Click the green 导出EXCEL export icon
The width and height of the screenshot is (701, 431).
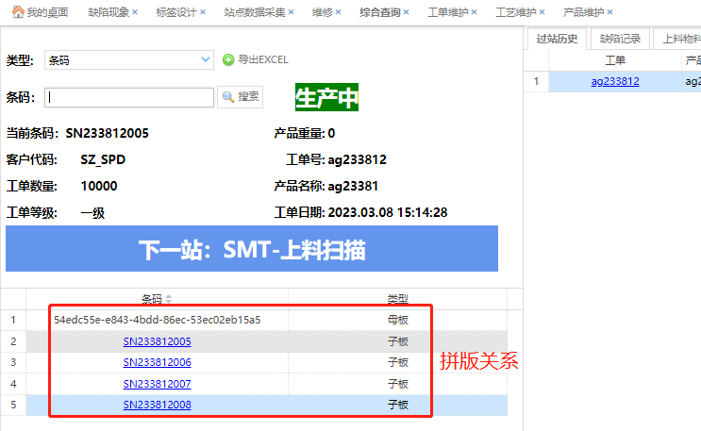tap(228, 60)
